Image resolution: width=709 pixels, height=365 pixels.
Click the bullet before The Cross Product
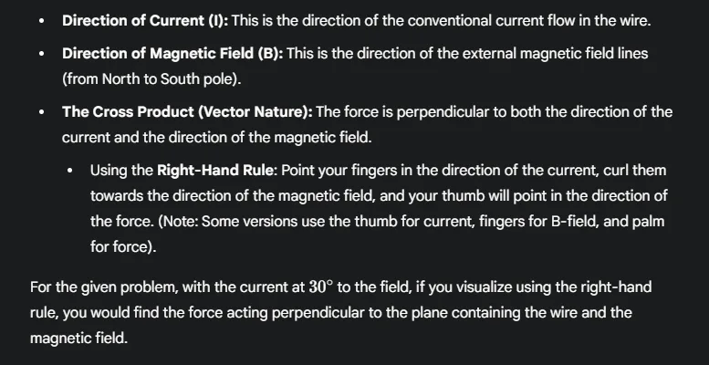tap(42, 112)
